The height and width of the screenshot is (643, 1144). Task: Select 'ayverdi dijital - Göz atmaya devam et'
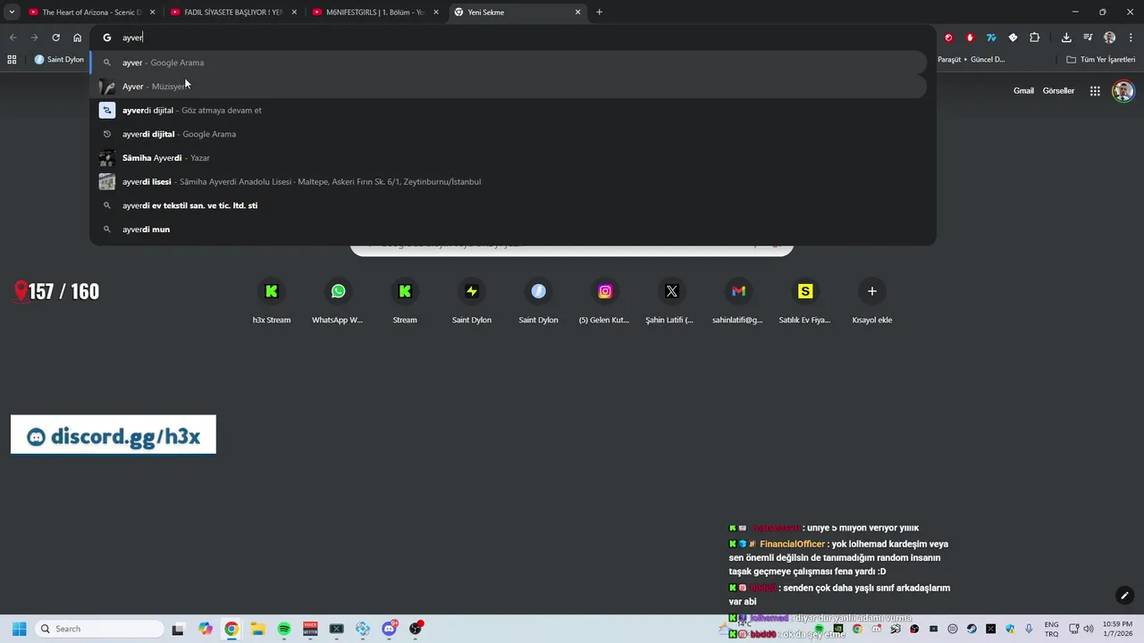click(508, 110)
